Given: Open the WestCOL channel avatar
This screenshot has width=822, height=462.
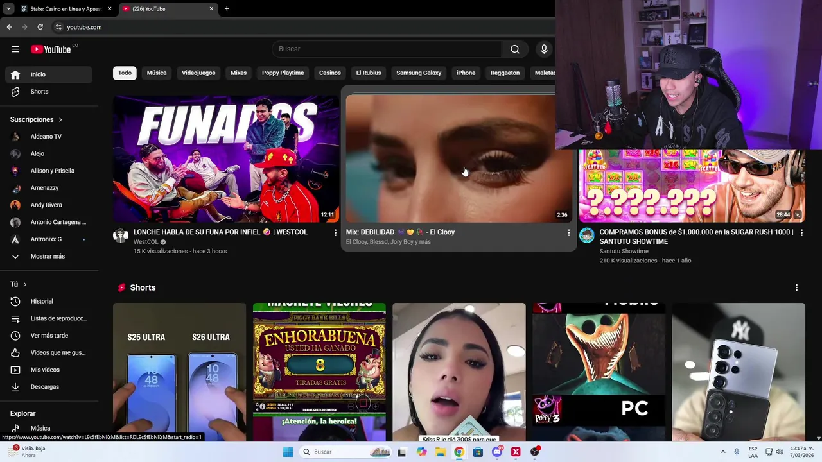Looking at the screenshot, I should click(x=121, y=235).
